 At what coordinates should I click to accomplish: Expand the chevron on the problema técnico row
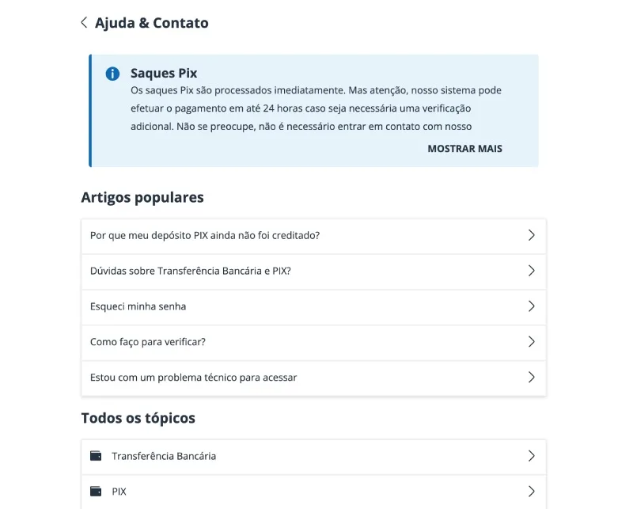pyautogui.click(x=531, y=378)
